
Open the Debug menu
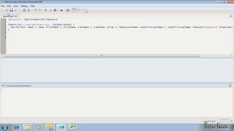[24, 6]
